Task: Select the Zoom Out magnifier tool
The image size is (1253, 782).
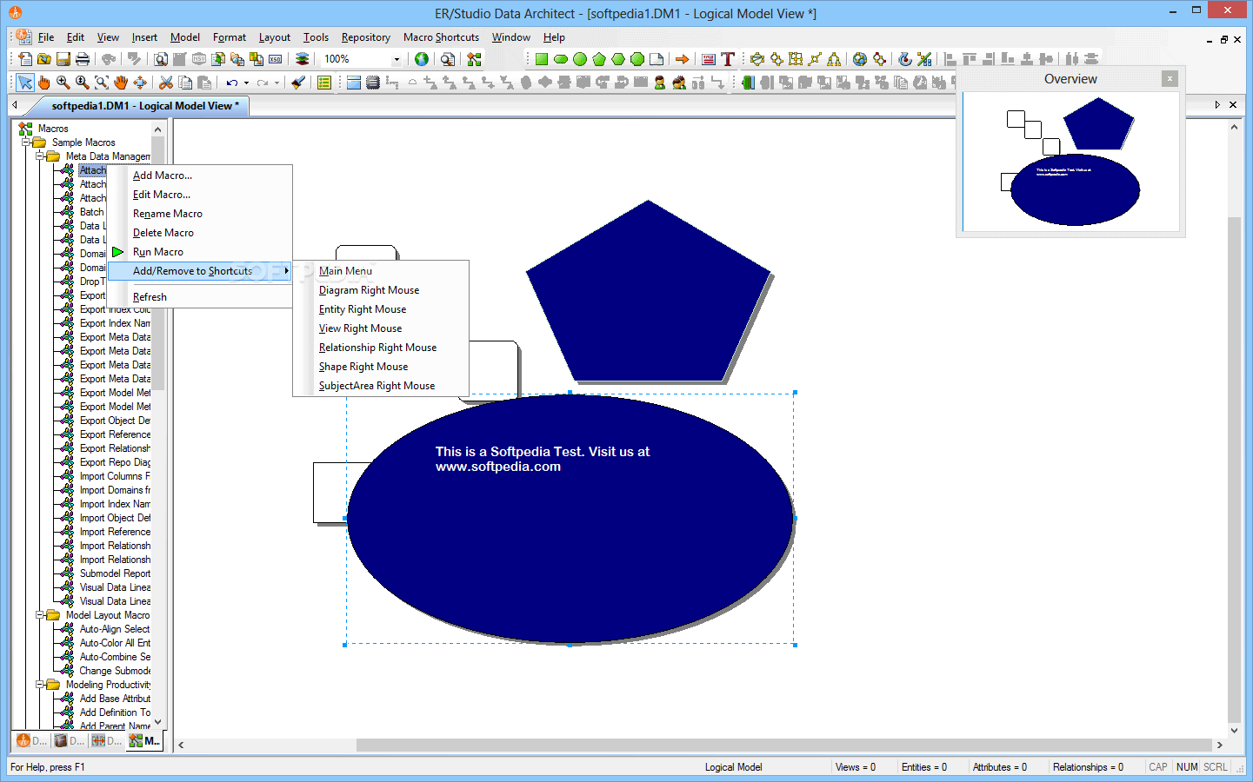Action: (x=83, y=83)
